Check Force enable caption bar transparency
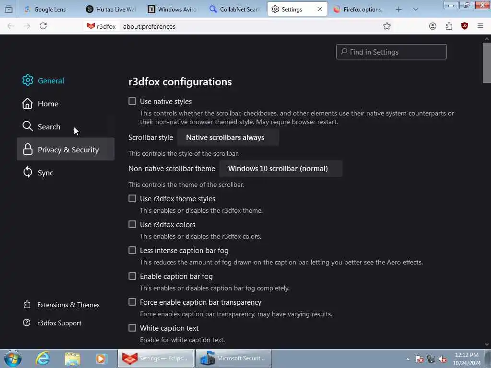This screenshot has height=368, width=491. (x=132, y=302)
